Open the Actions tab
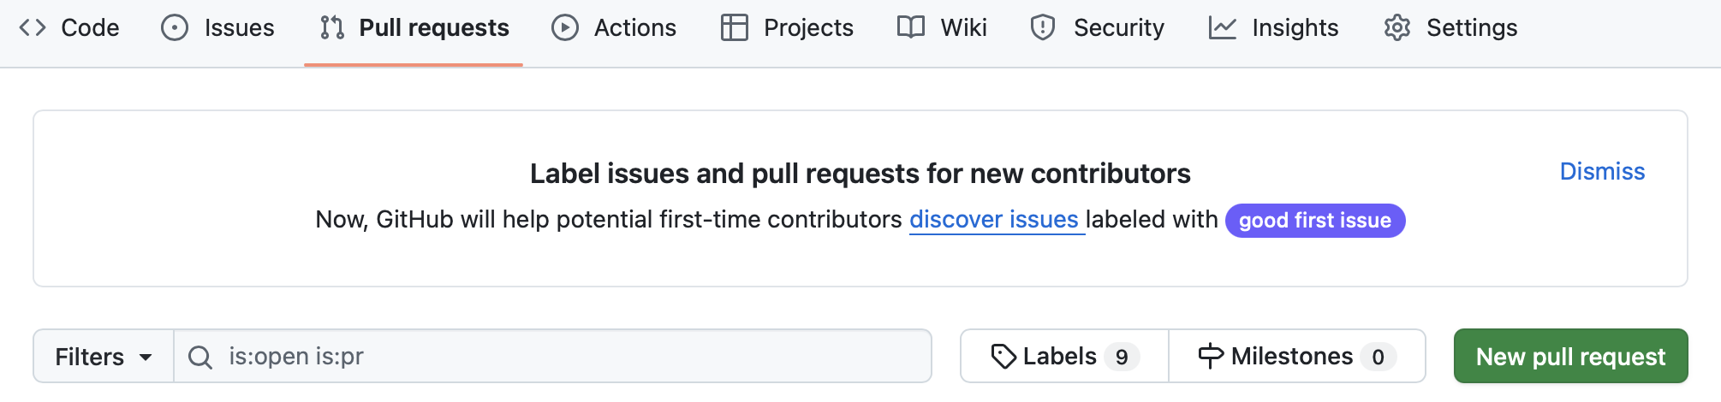 click(634, 28)
